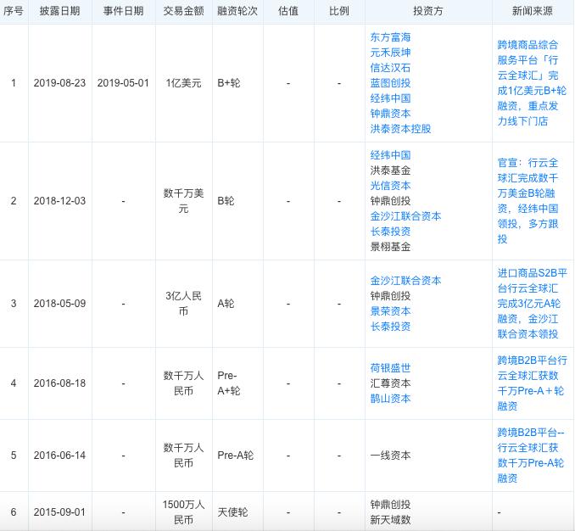Open investor link 信达汉石

390,68
